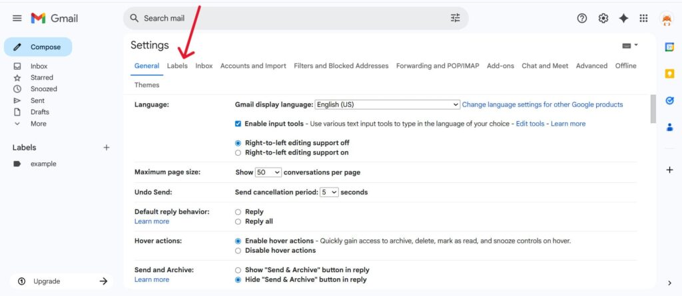The width and height of the screenshot is (682, 296).
Task: Switch to the Labels settings tab
Action: 177,66
